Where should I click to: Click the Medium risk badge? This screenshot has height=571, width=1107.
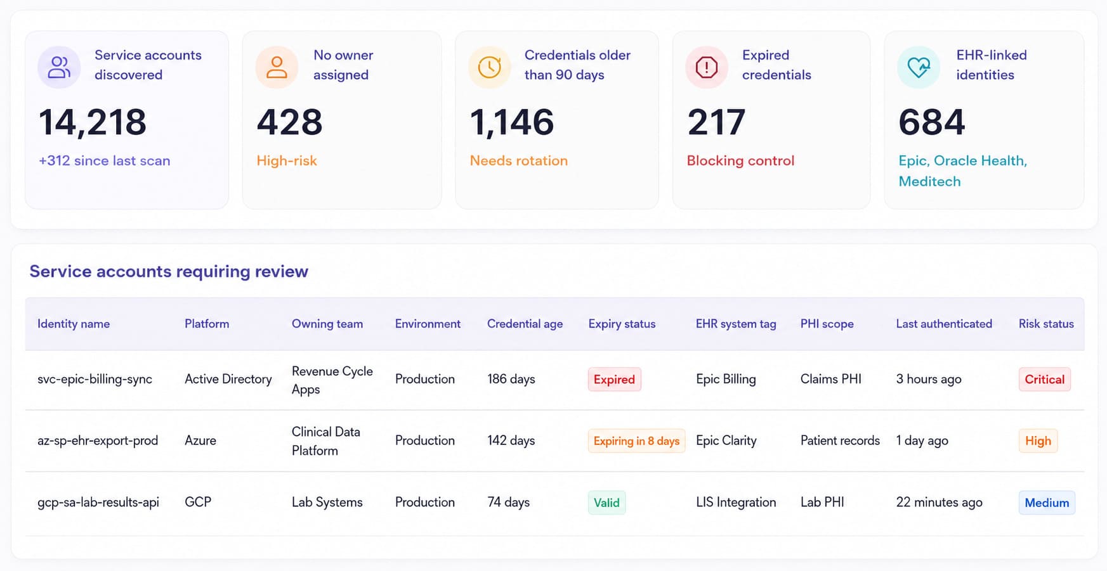point(1047,503)
